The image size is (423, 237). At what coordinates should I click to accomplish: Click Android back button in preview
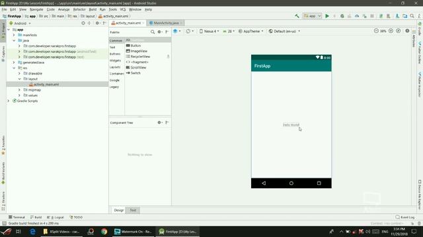264,183
